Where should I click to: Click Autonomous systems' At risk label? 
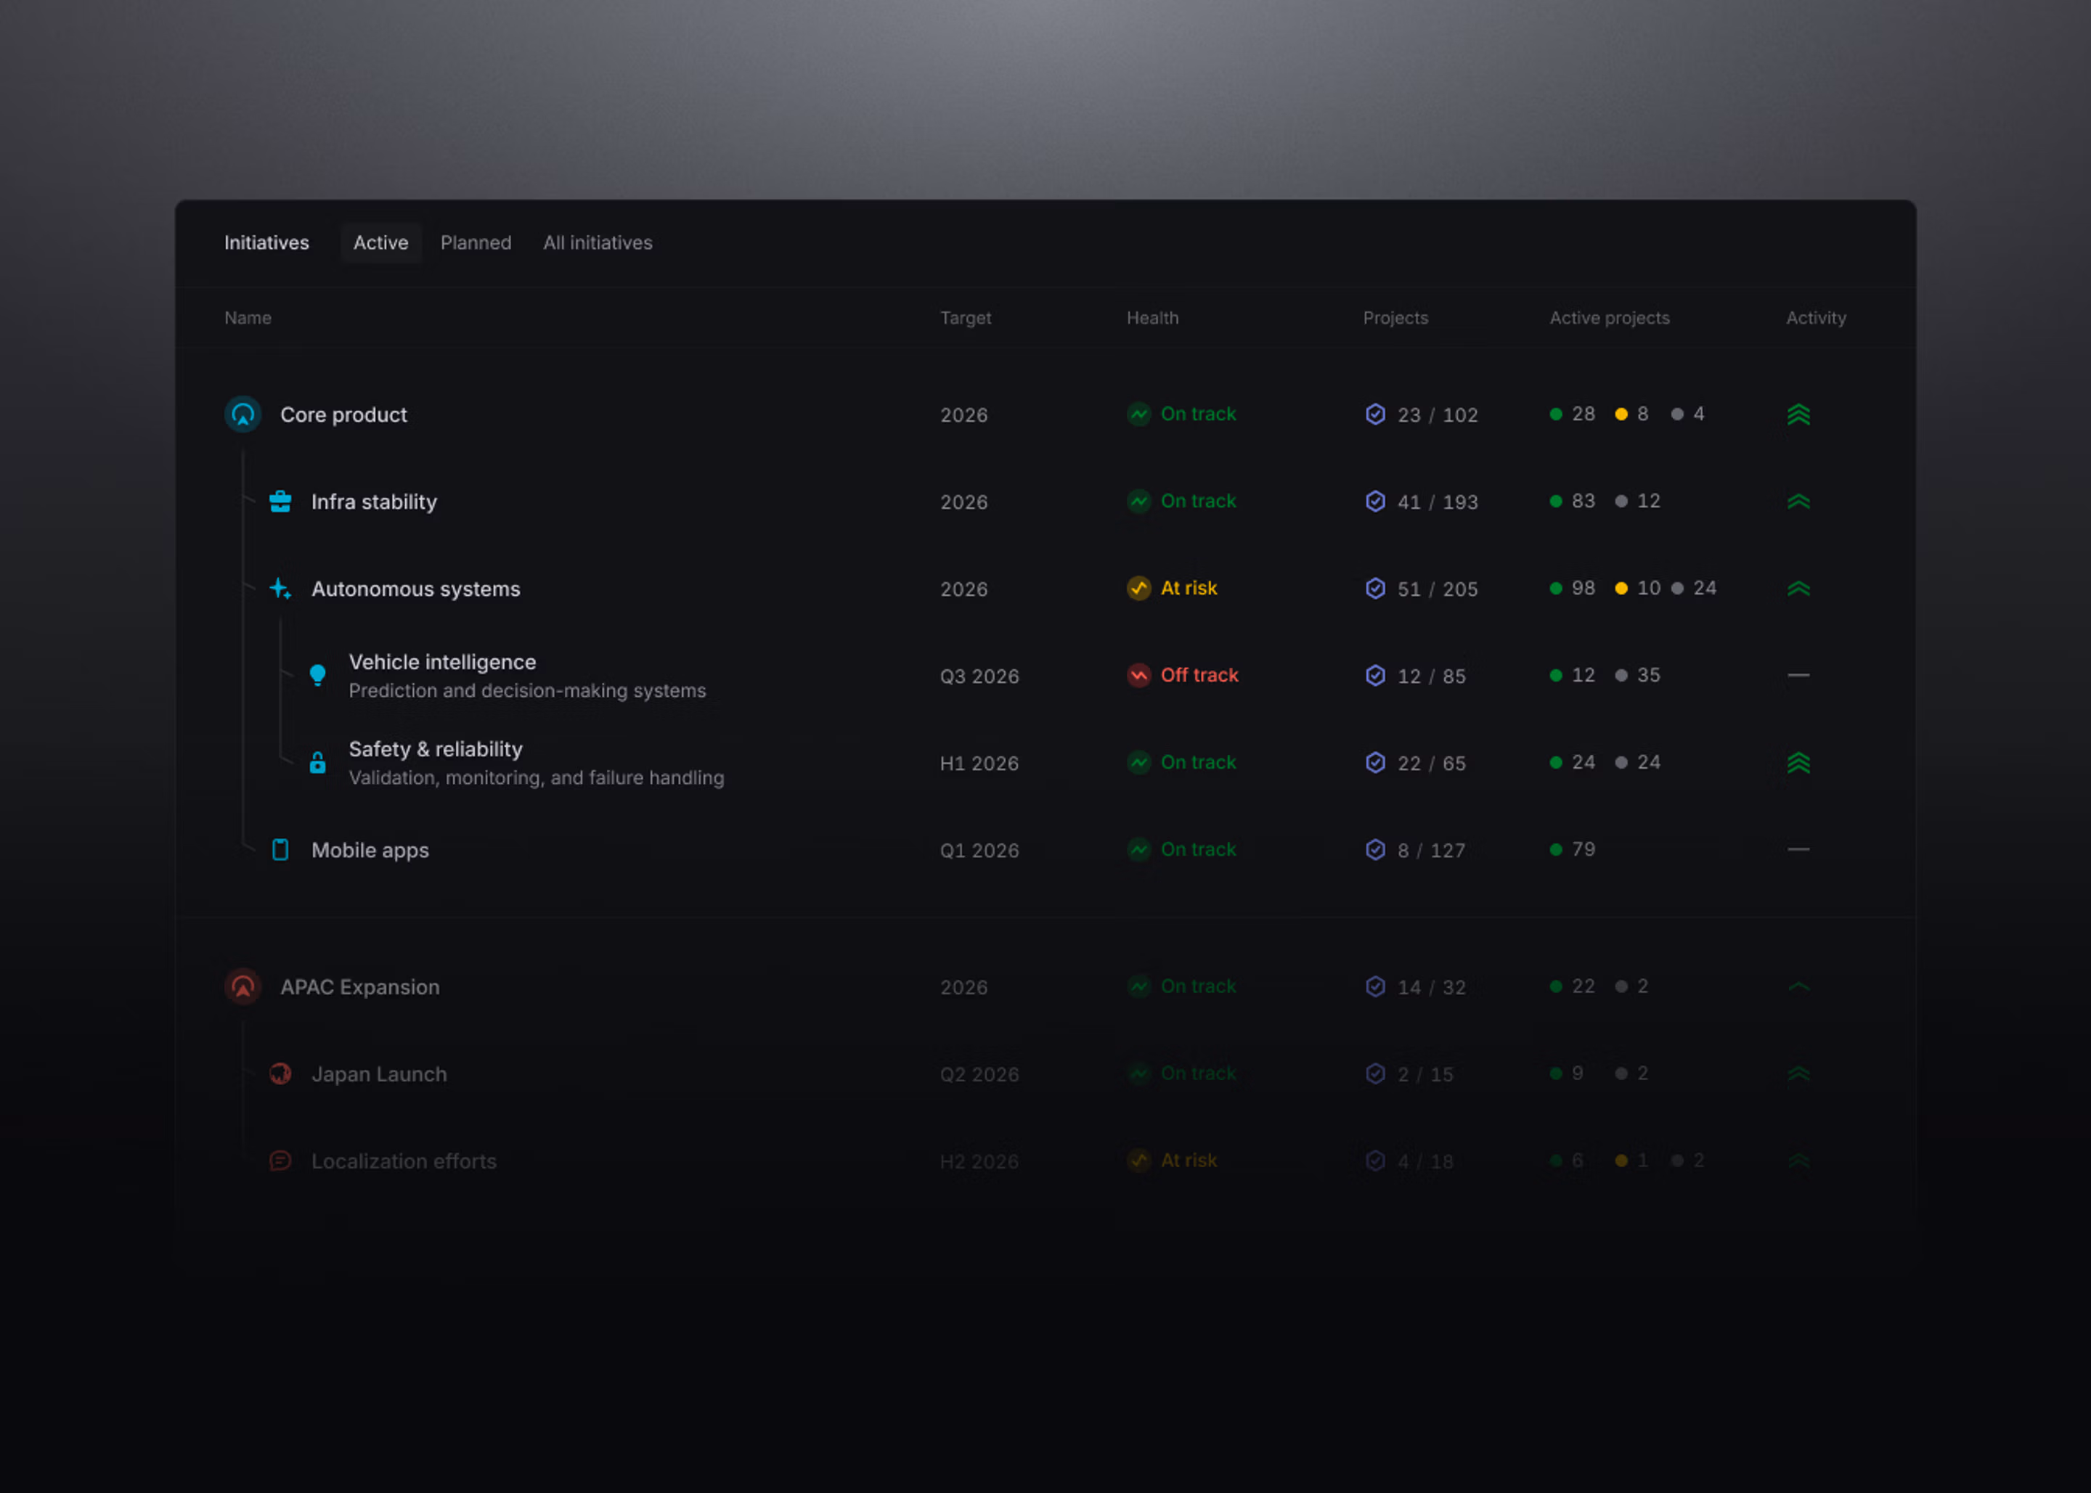[x=1189, y=589]
